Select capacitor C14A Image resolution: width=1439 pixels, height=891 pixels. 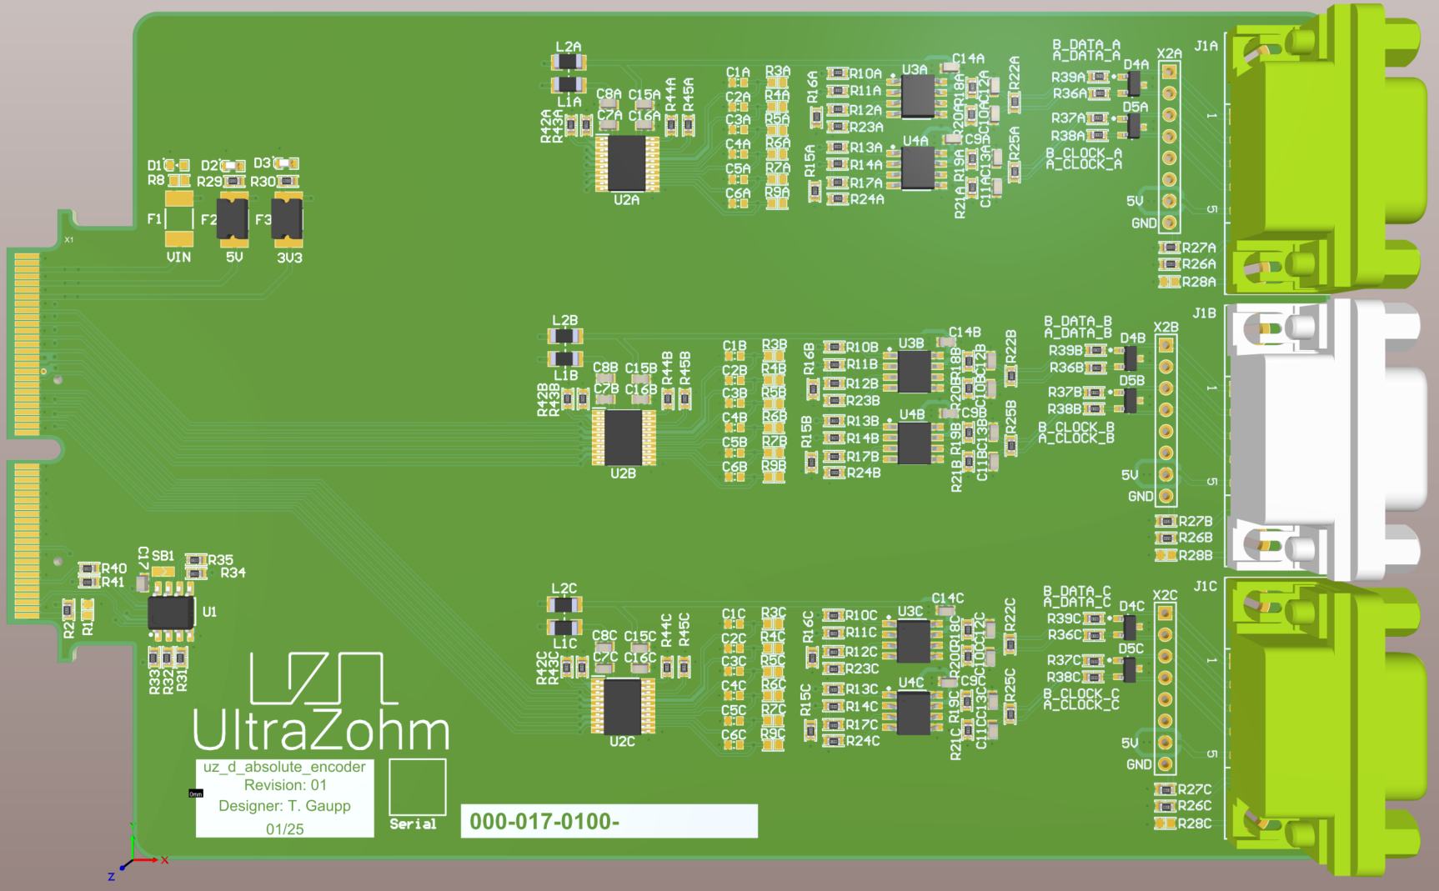[950, 67]
